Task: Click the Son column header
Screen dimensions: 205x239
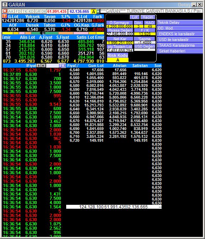Action: click(158, 66)
